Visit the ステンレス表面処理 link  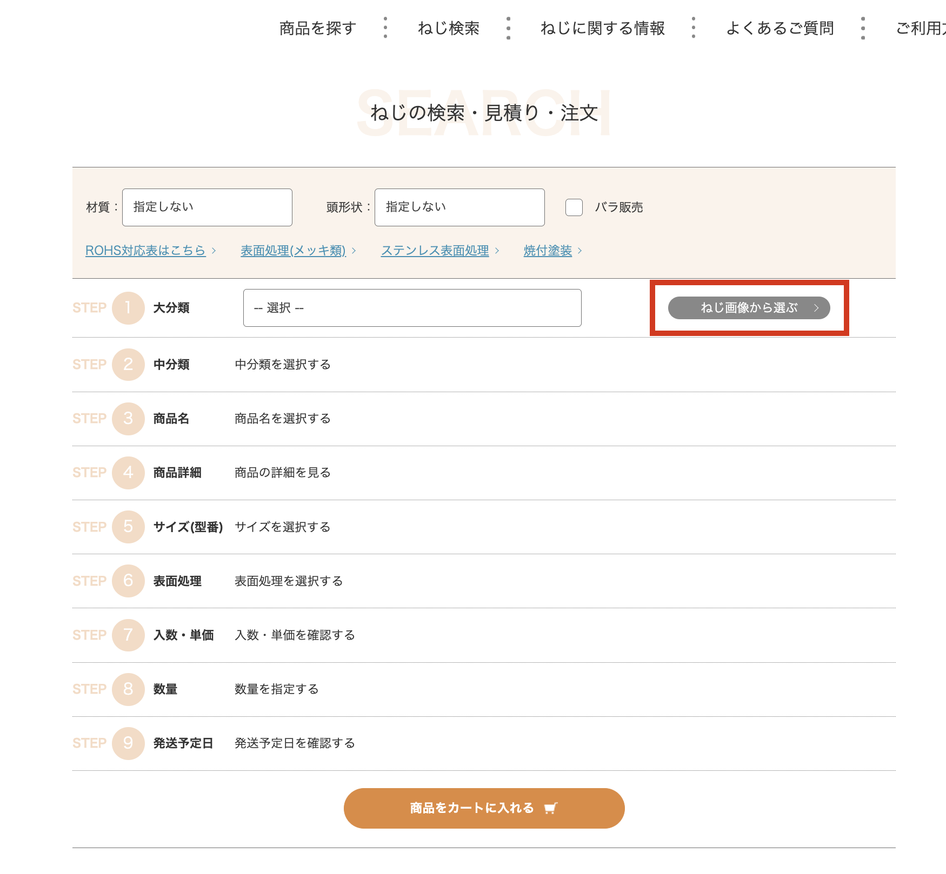coord(435,251)
